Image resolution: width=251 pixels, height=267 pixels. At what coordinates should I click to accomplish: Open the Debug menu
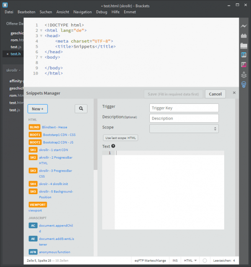pos(102,12)
